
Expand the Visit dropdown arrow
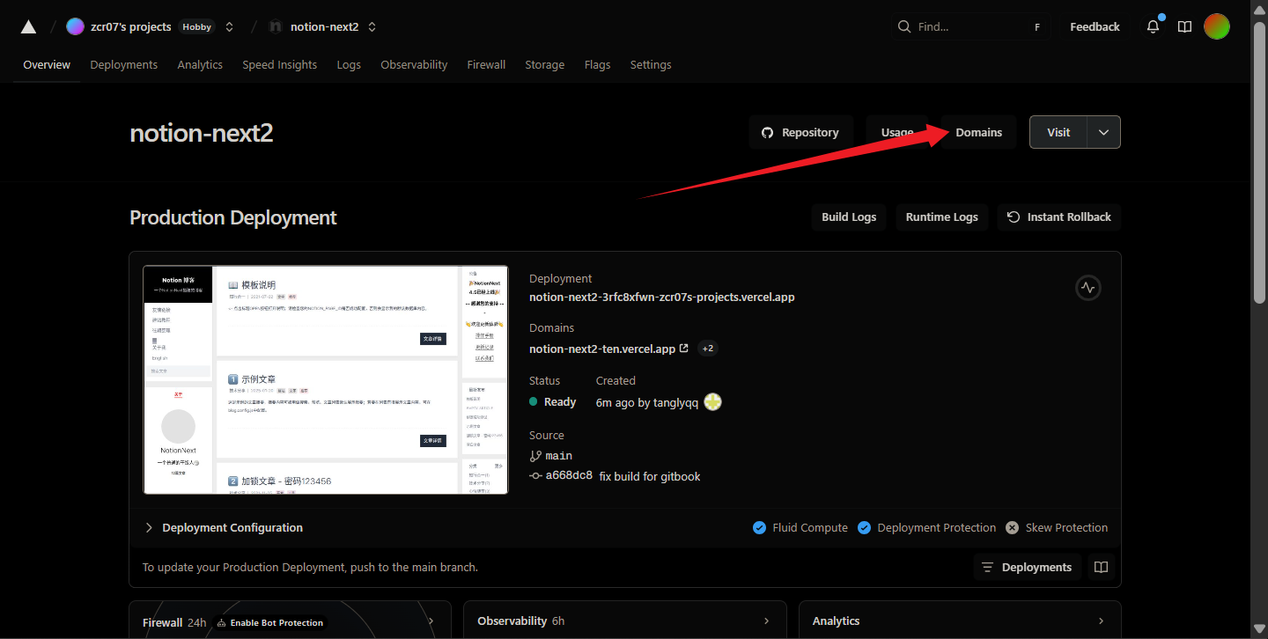[1104, 132]
